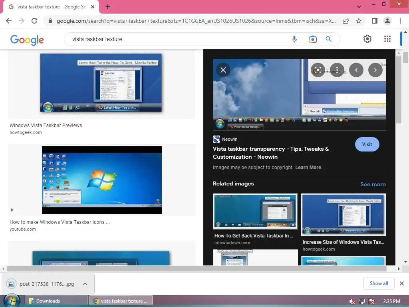Open the Windows Start orb
The image size is (409, 307).
tap(12, 301)
